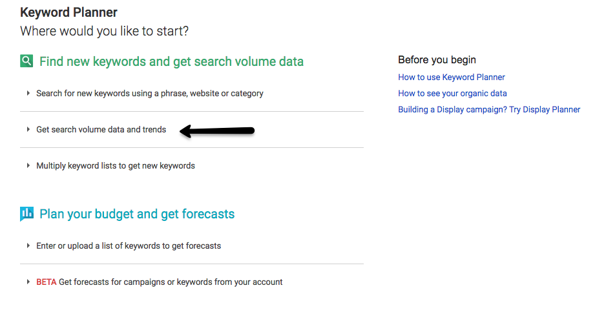Click the Keyword Planner page title
Viewport: 595px width, 323px height.
68,12
